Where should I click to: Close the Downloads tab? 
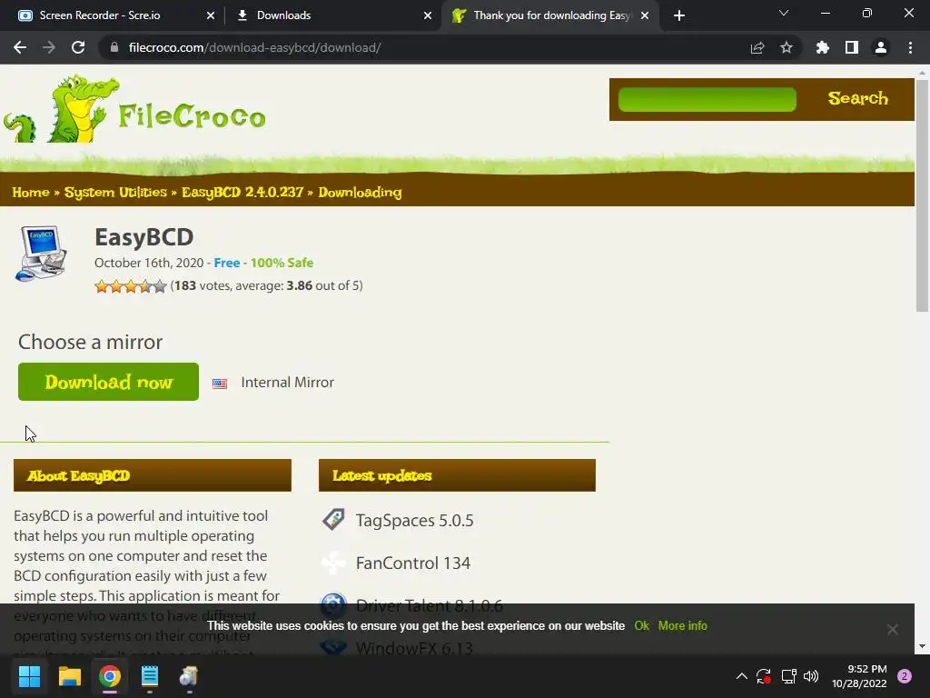click(428, 15)
